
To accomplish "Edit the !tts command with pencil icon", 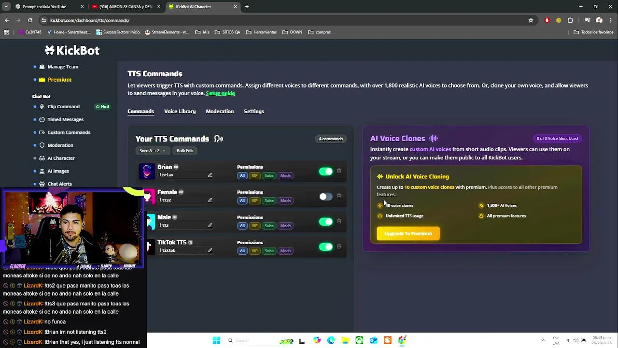I will (210, 225).
